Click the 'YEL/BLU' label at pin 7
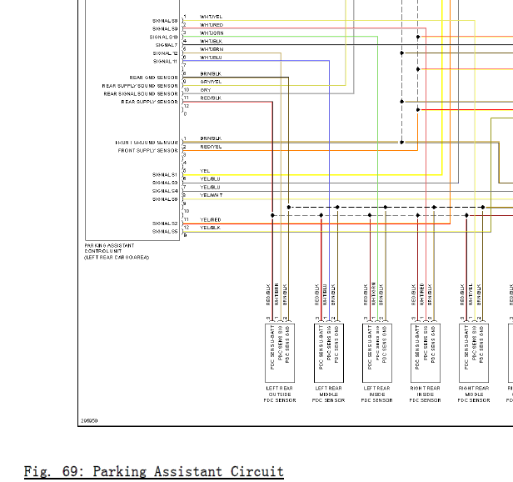 pos(210,188)
